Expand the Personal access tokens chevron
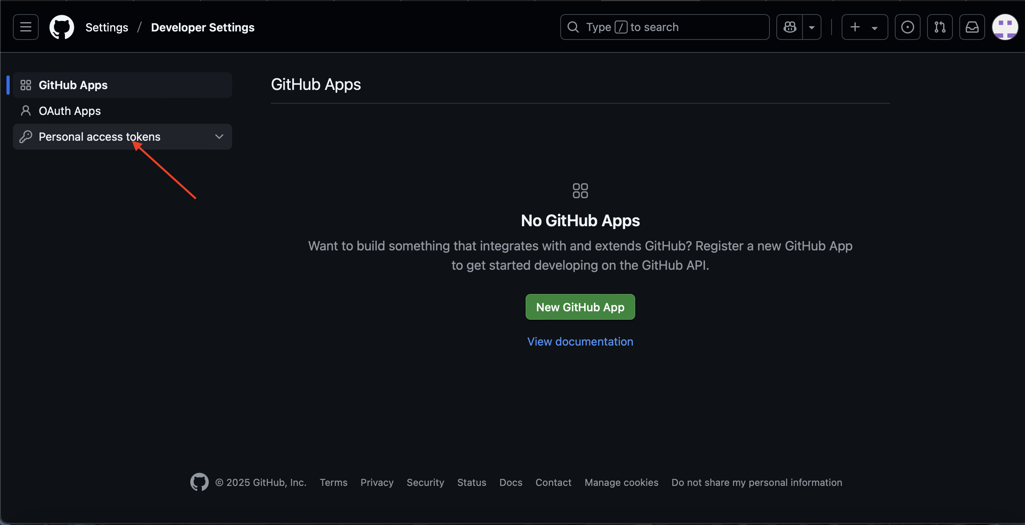This screenshot has width=1025, height=525. click(219, 137)
